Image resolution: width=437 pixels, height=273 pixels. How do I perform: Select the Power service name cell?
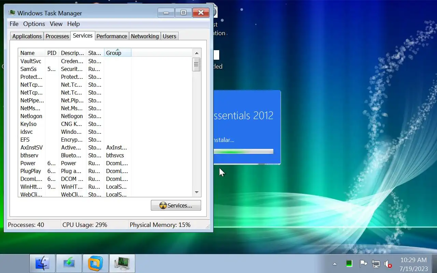point(28,163)
